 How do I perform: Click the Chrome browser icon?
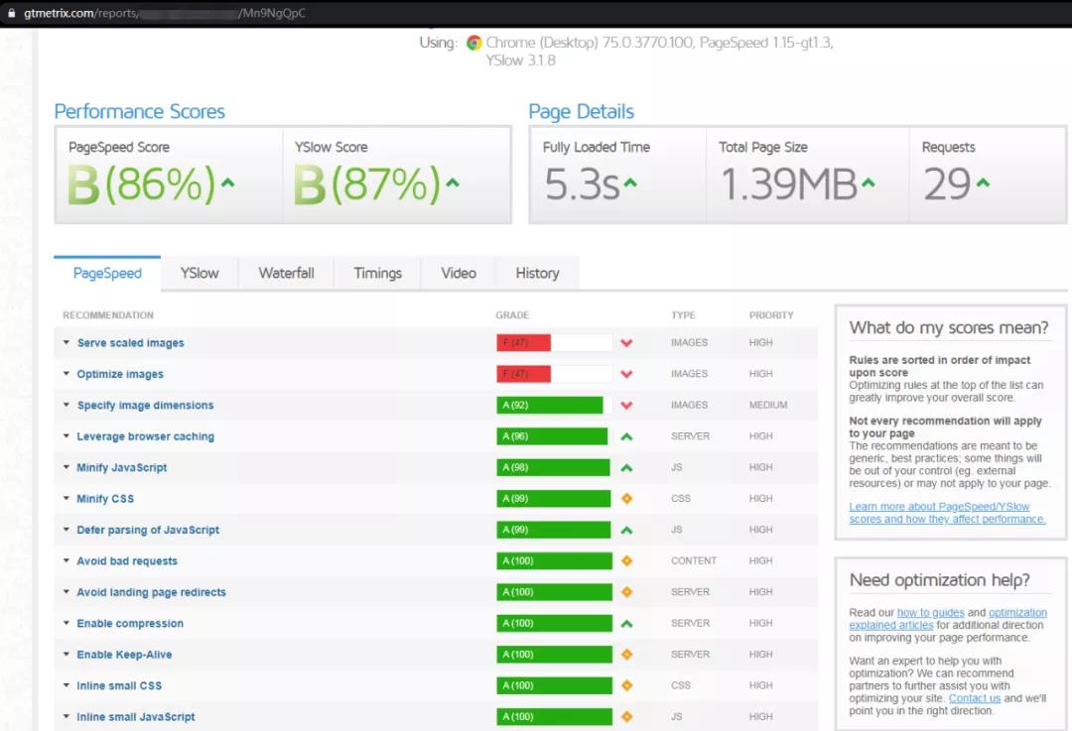pyautogui.click(x=473, y=43)
